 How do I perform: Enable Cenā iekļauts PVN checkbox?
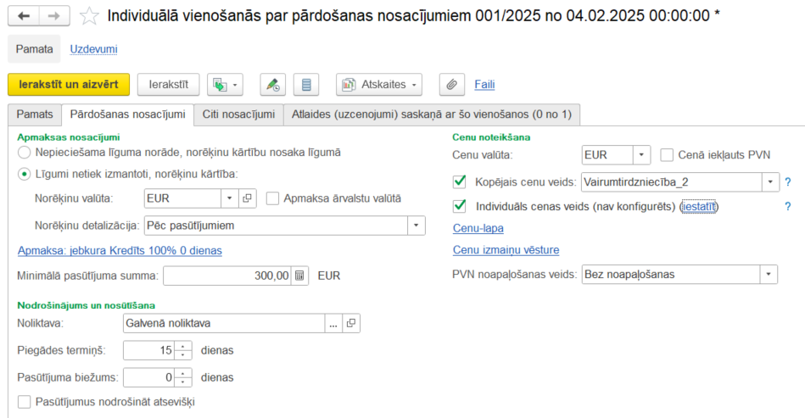click(x=667, y=155)
